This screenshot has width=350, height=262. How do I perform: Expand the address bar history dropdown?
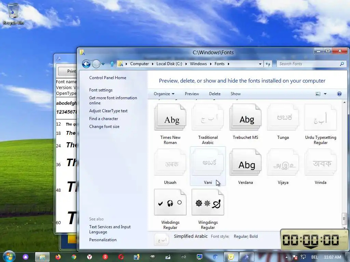pos(260,64)
